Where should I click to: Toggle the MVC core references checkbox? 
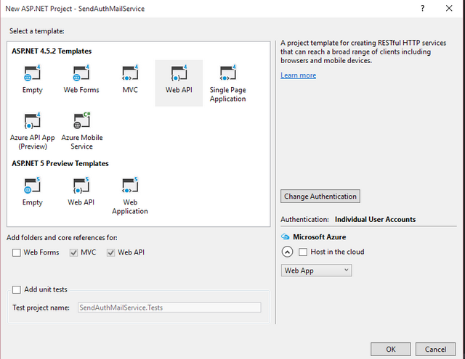pyautogui.click(x=73, y=252)
